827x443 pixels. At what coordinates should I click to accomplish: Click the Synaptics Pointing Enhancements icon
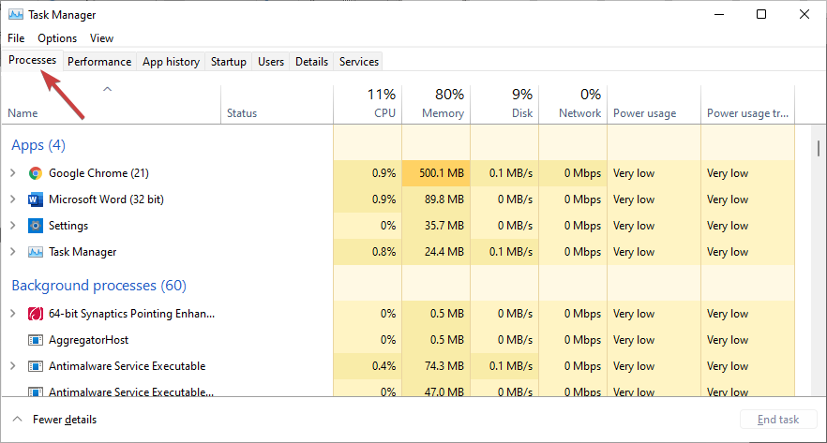[36, 314]
